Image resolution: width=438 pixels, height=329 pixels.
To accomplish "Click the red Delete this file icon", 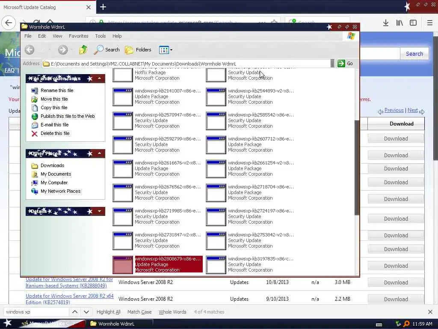I will click(x=35, y=134).
